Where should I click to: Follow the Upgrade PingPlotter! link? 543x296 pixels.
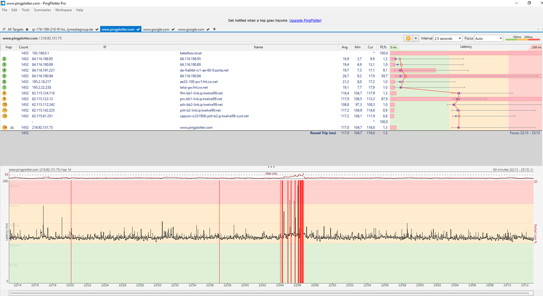point(305,21)
